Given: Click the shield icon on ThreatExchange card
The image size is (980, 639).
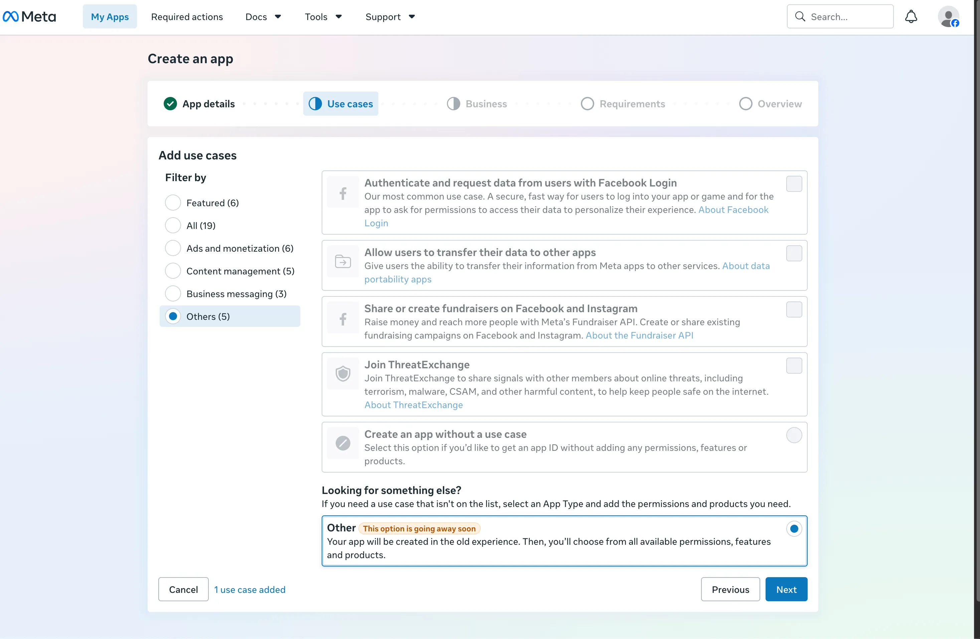Looking at the screenshot, I should click(x=343, y=374).
